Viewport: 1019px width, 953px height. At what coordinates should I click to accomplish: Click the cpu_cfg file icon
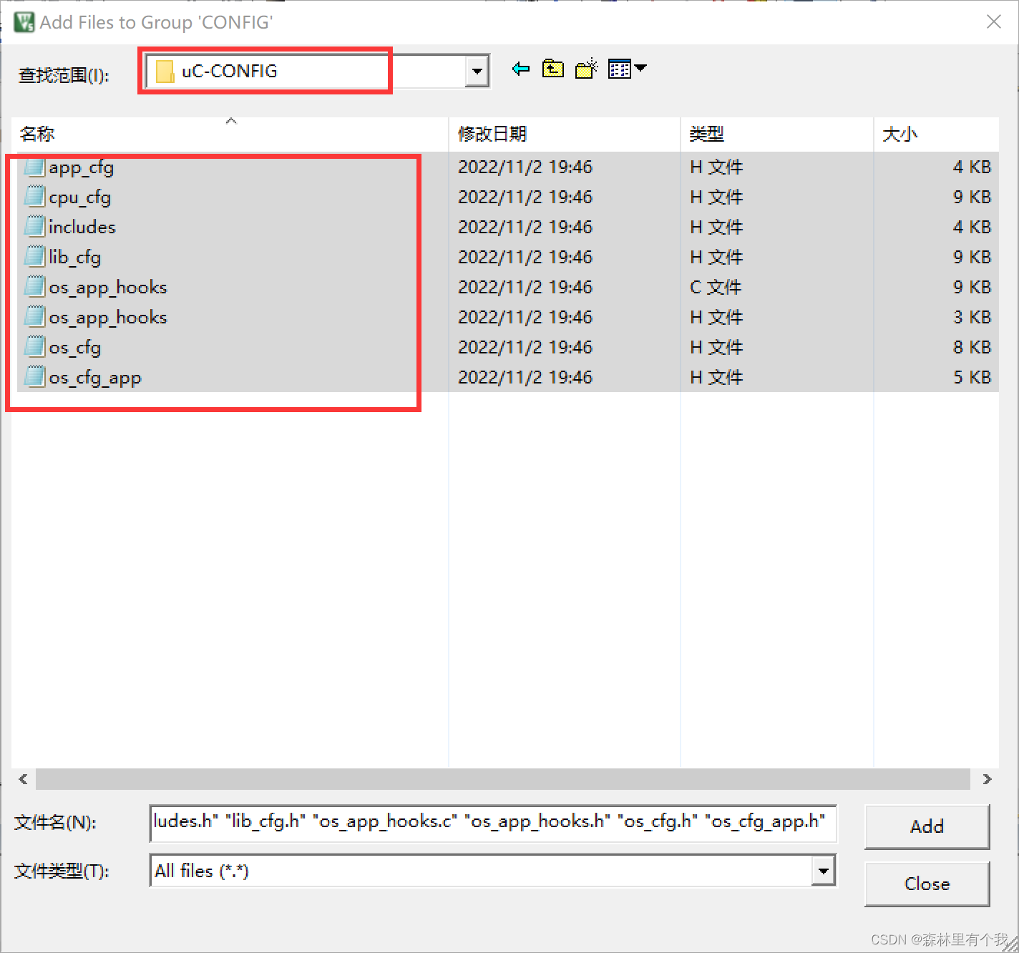[35, 197]
